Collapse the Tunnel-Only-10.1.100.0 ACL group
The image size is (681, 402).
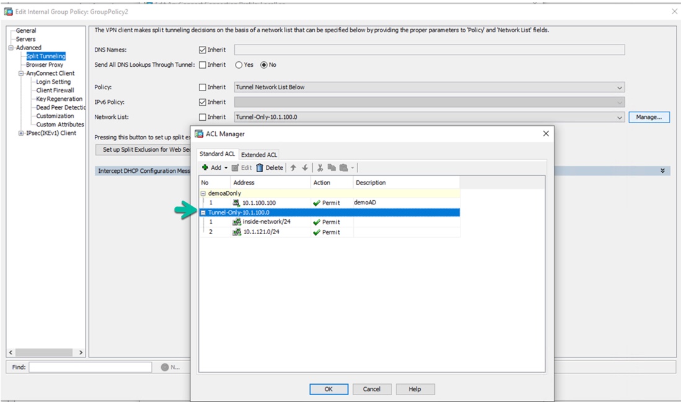click(x=204, y=212)
